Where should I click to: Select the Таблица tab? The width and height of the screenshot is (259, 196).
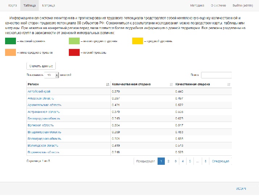click(x=30, y=5)
